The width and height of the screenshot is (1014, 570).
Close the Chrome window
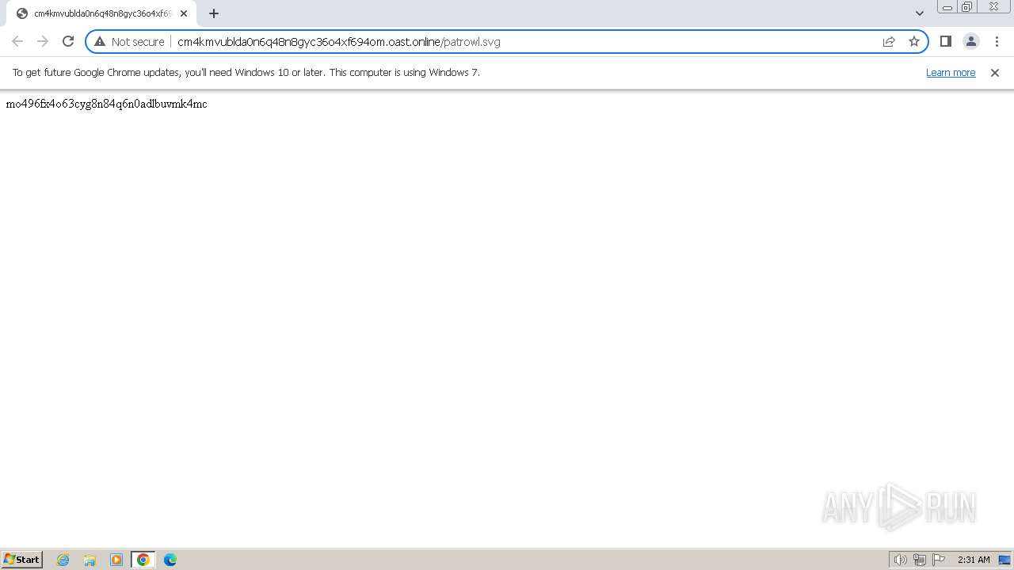coord(993,7)
